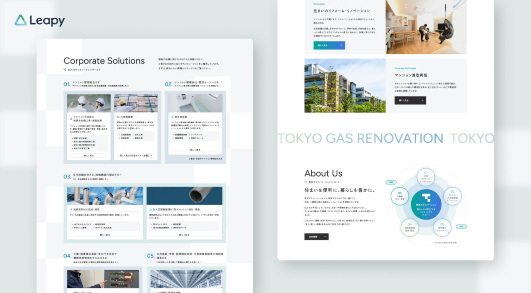Click the small icon beside 専有部設備 card title

172,117
